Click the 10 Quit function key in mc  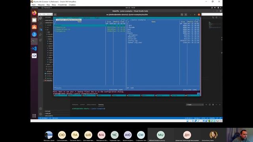pos(192,95)
